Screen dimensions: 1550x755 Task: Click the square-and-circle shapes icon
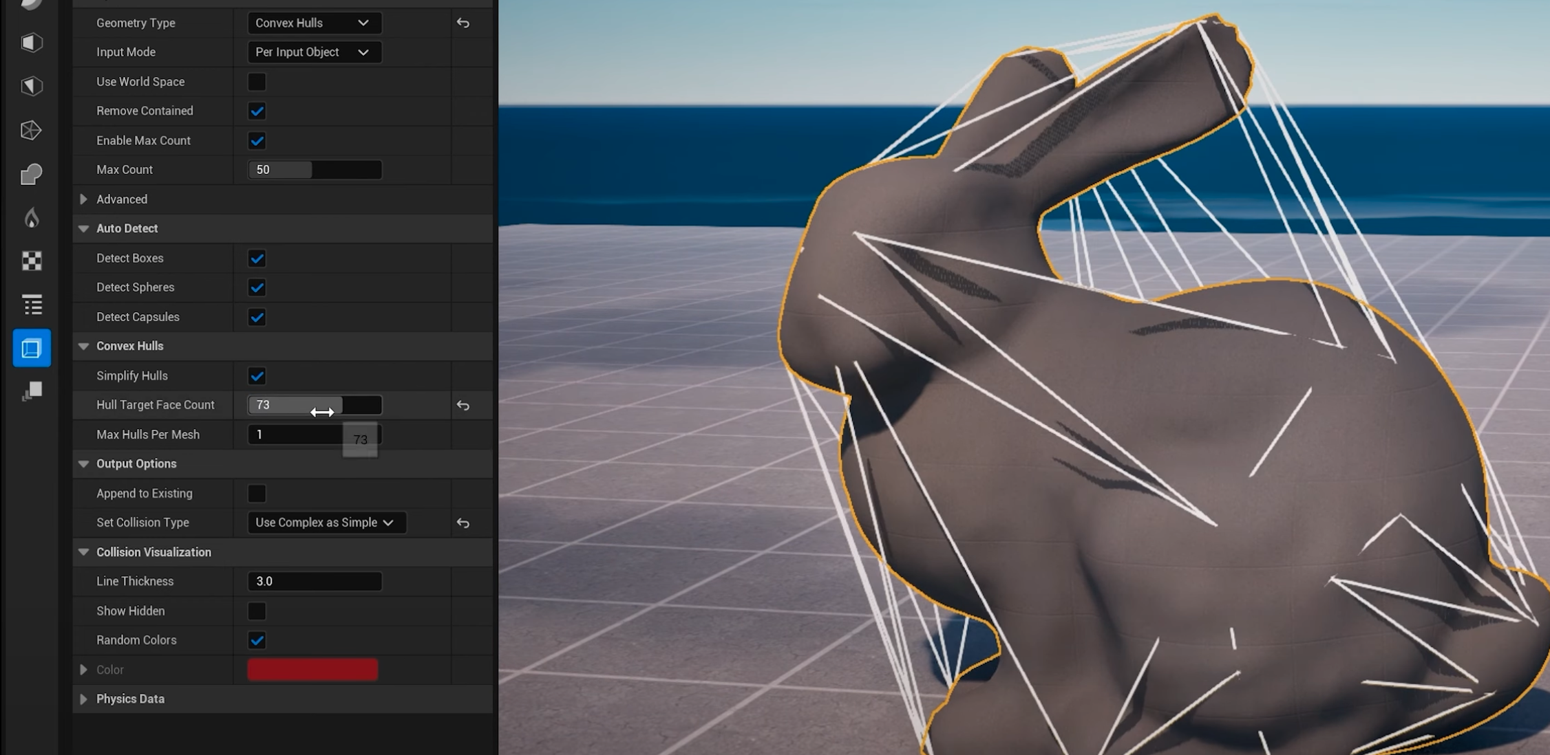pos(32,175)
